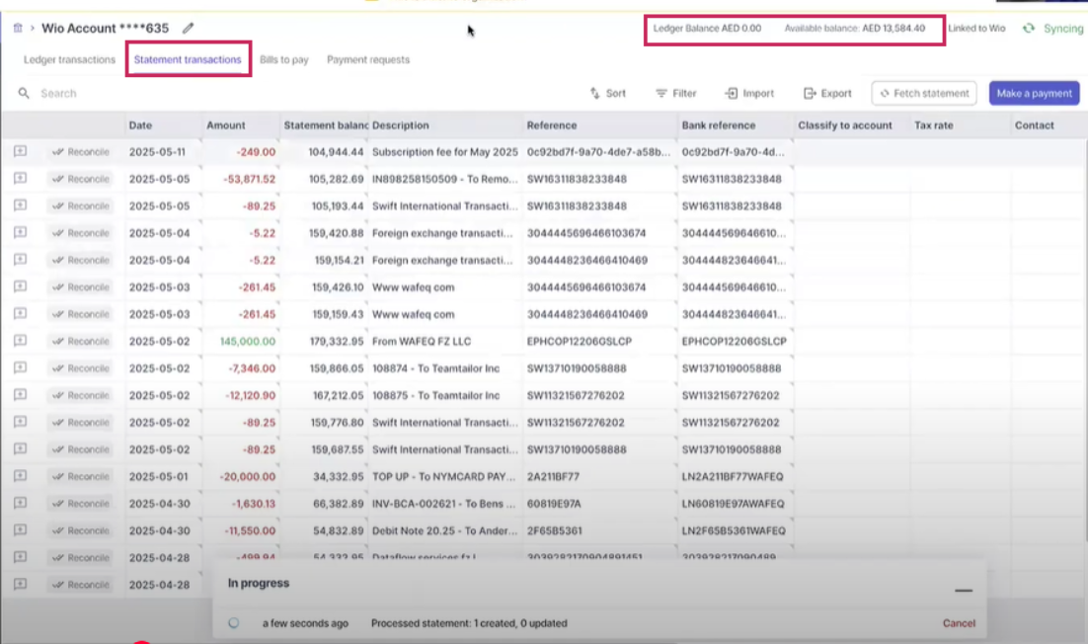Reconcile the -7,346.00 Teamtailor transaction
Image resolution: width=1088 pixels, height=644 pixels.
(81, 367)
